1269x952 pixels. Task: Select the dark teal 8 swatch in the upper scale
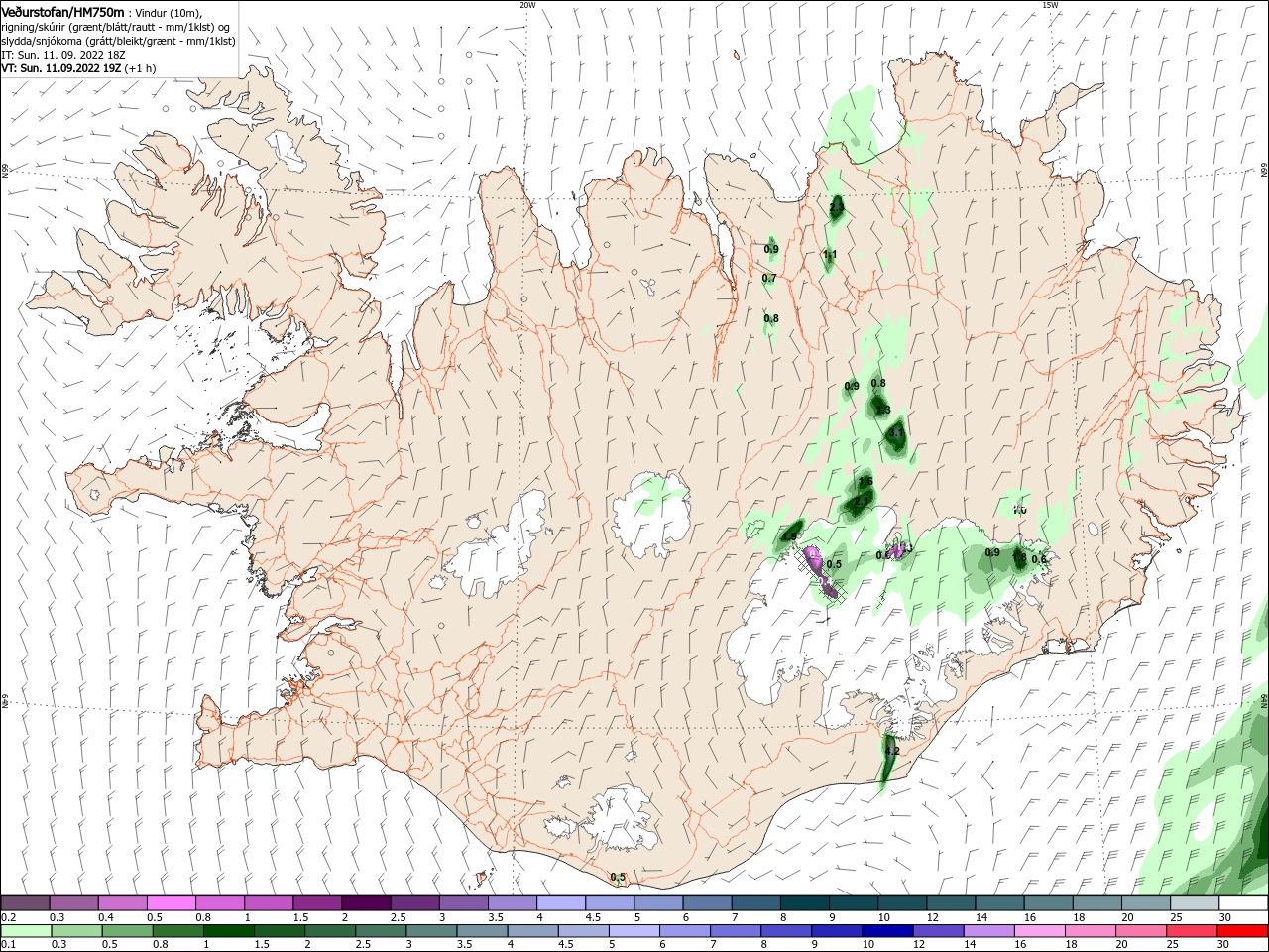[x=805, y=903]
